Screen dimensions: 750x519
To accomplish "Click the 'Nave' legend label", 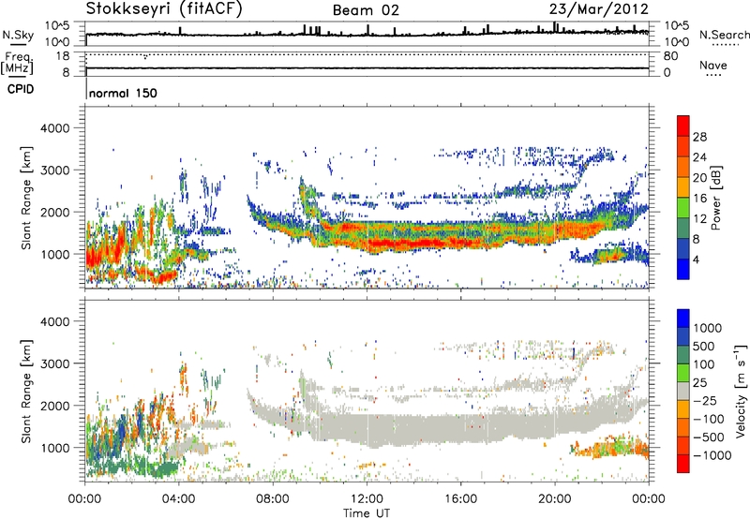I will click(713, 66).
